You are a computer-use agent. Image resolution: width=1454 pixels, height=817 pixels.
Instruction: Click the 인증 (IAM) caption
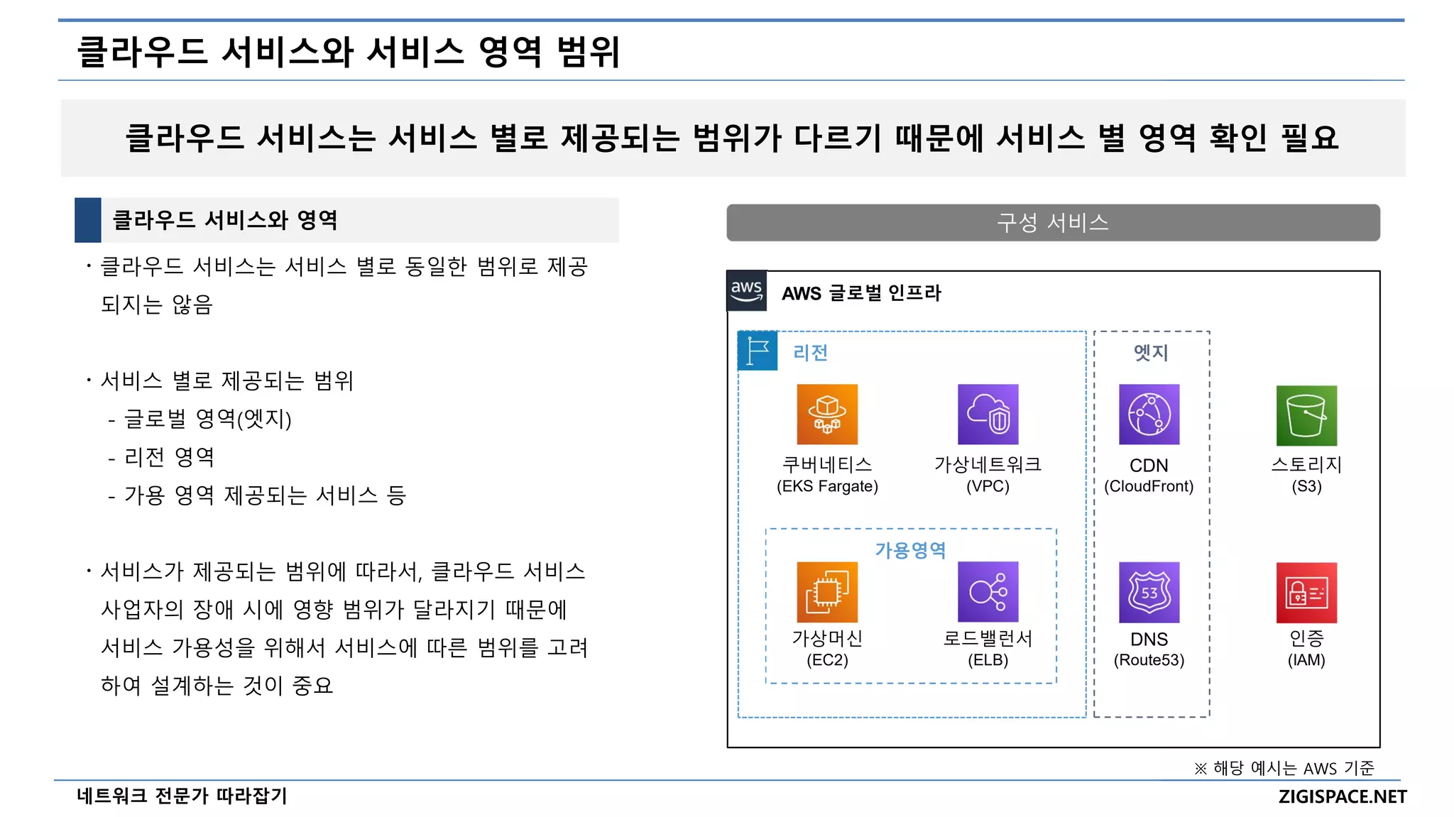pos(1306,649)
